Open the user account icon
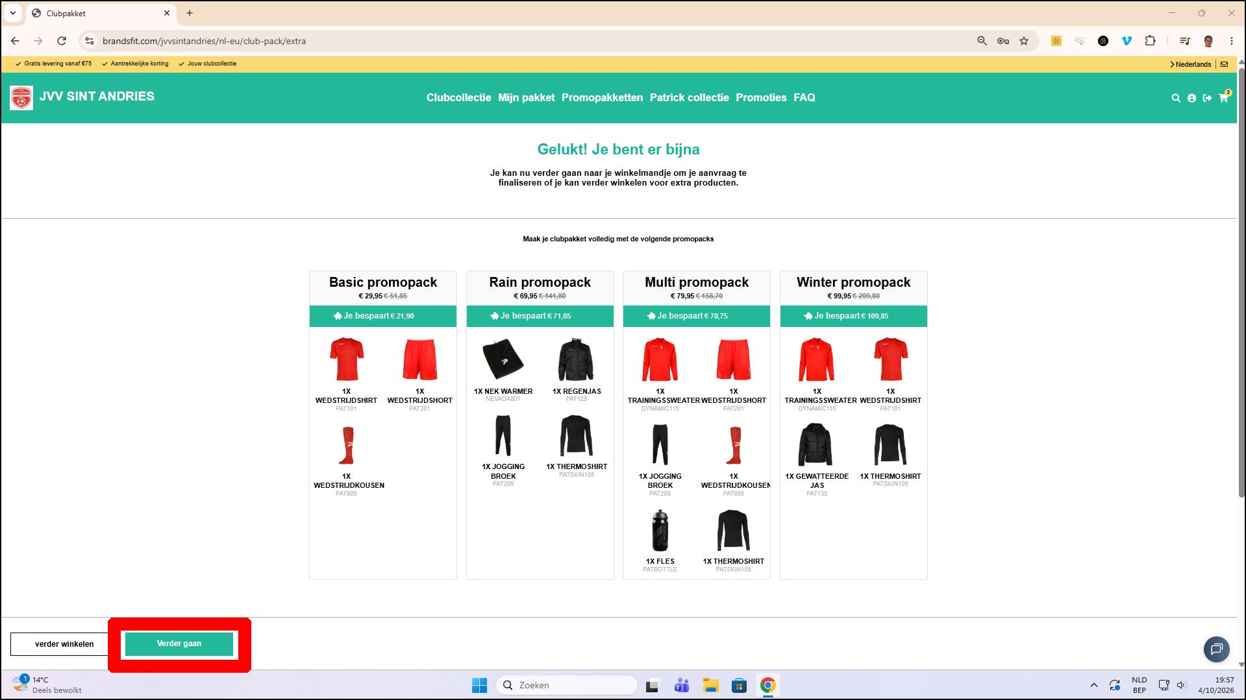Image resolution: width=1246 pixels, height=700 pixels. pyautogui.click(x=1191, y=98)
